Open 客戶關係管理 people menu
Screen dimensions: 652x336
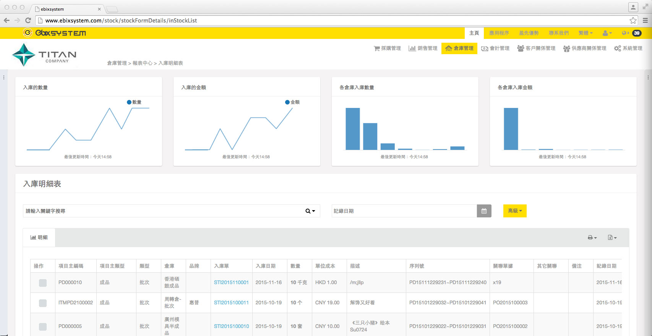536,48
